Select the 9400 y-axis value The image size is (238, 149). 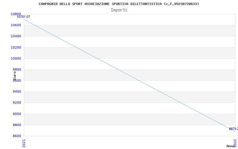[x=17, y=91]
